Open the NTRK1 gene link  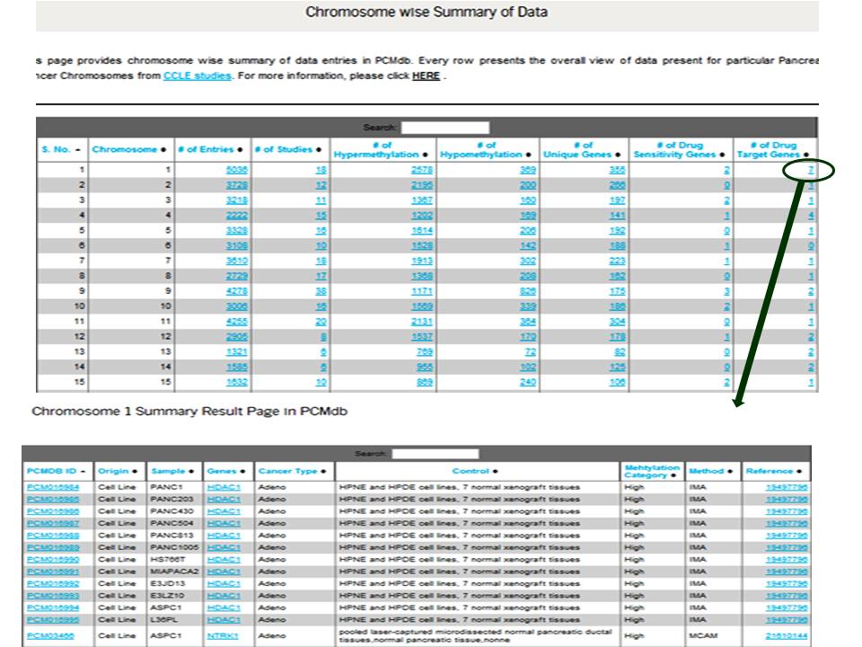click(223, 635)
